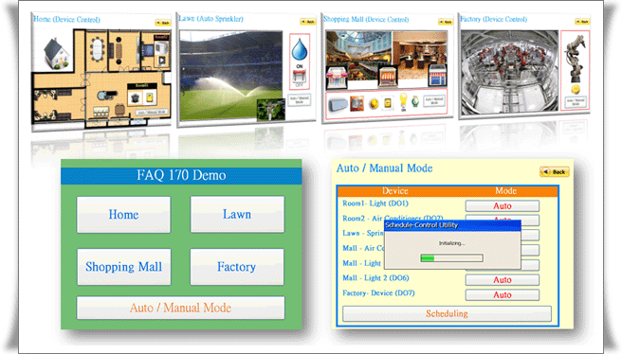The image size is (622, 354).
Task: Click the play icon in Home floor plan
Action: (162, 61)
